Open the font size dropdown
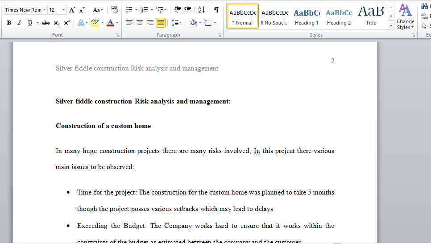This screenshot has width=431, height=244. (x=63, y=10)
